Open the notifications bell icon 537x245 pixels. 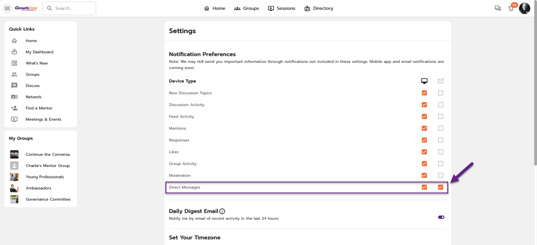tap(511, 9)
